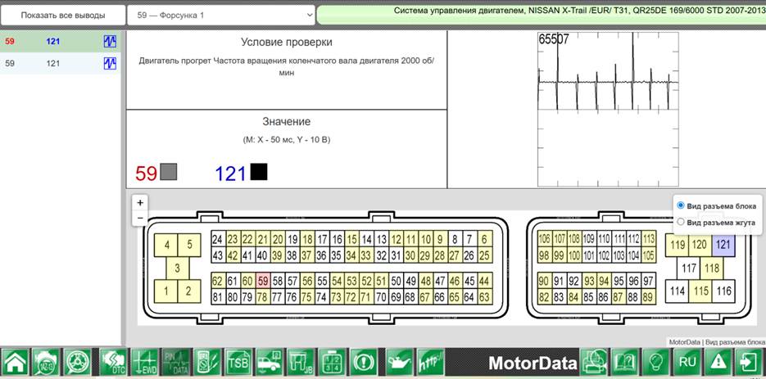766x379 pixels.
Task: Open the JB fuse box section
Action: [301, 363]
